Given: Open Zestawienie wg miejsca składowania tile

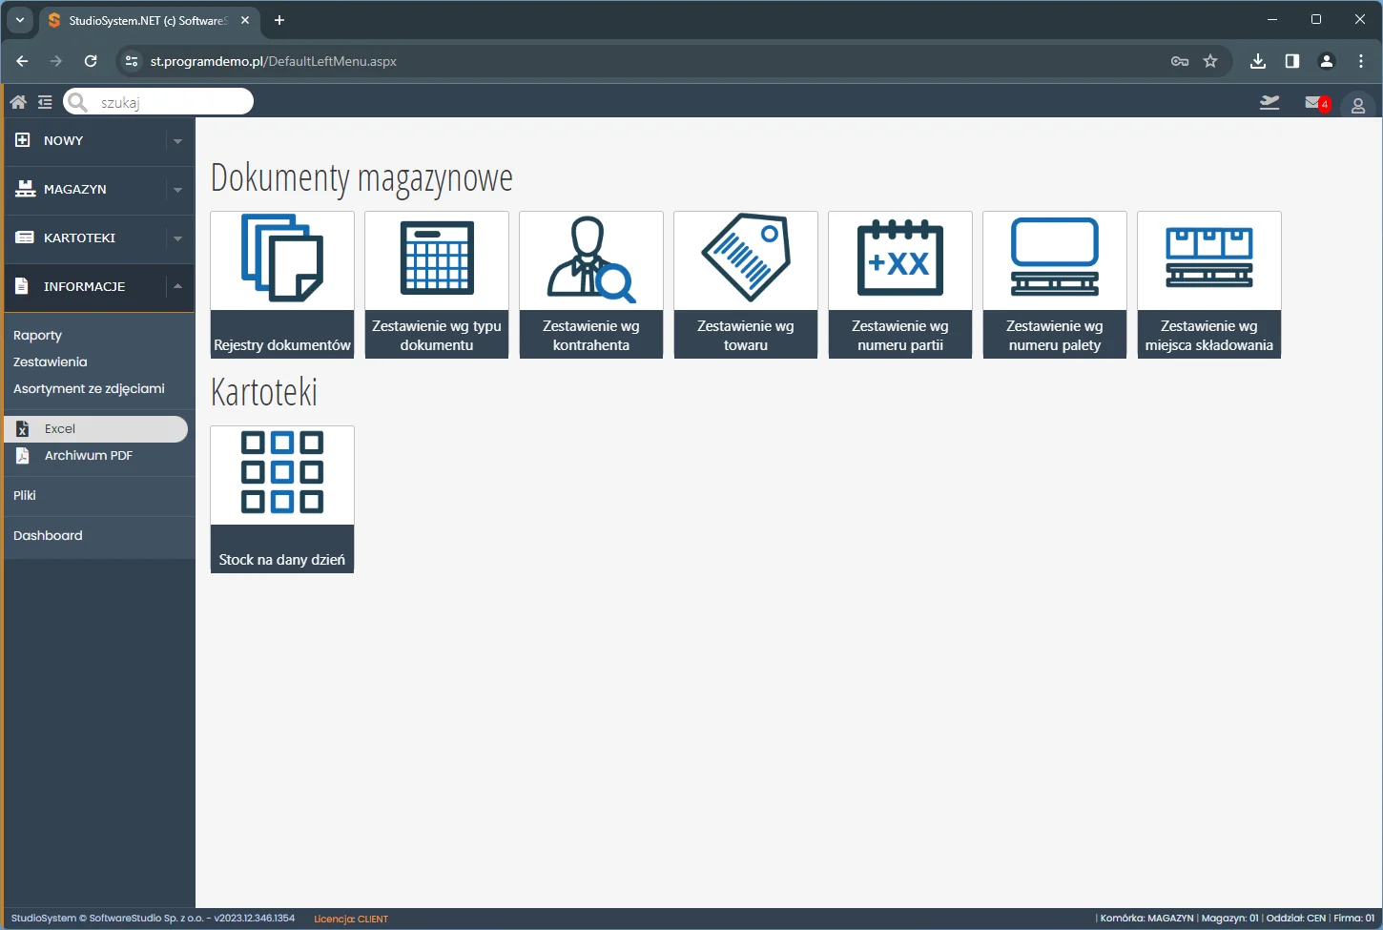Looking at the screenshot, I should point(1209,284).
